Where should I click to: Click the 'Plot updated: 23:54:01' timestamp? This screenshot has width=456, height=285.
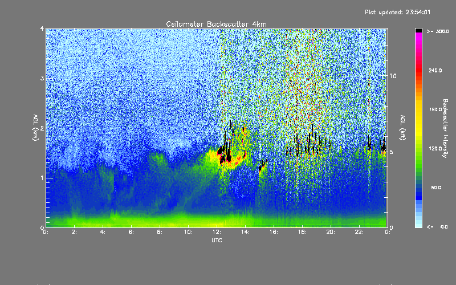pos(397,12)
